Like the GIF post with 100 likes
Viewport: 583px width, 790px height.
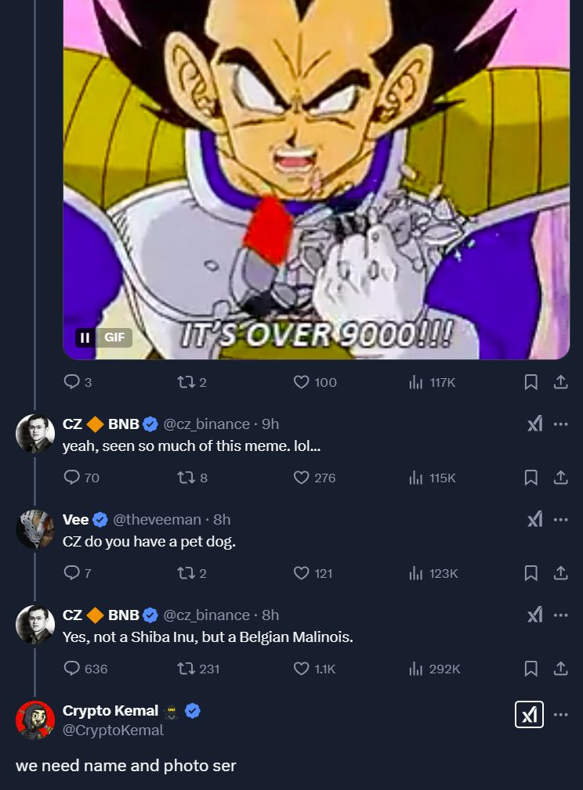pos(302,382)
